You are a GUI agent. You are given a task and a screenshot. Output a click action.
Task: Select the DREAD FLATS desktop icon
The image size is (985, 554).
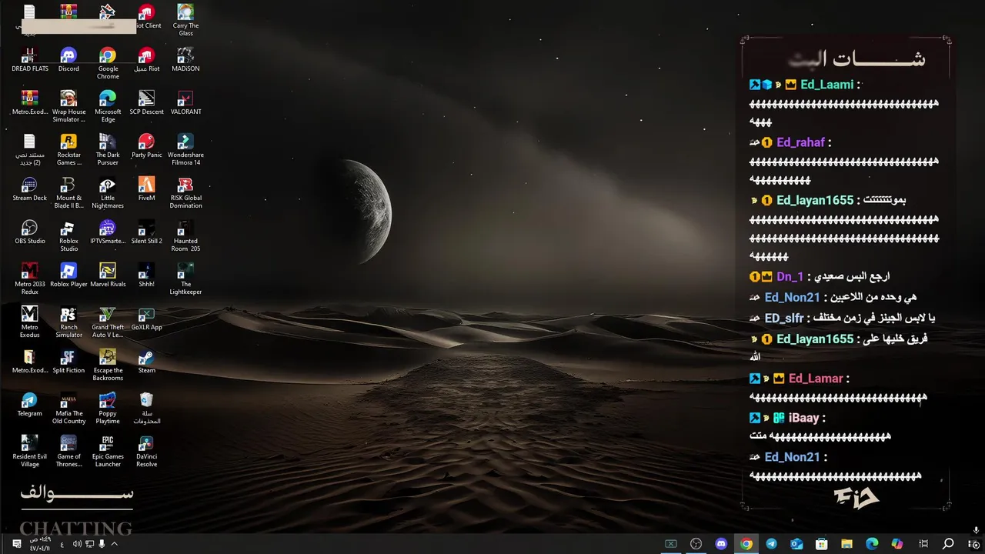(x=29, y=59)
